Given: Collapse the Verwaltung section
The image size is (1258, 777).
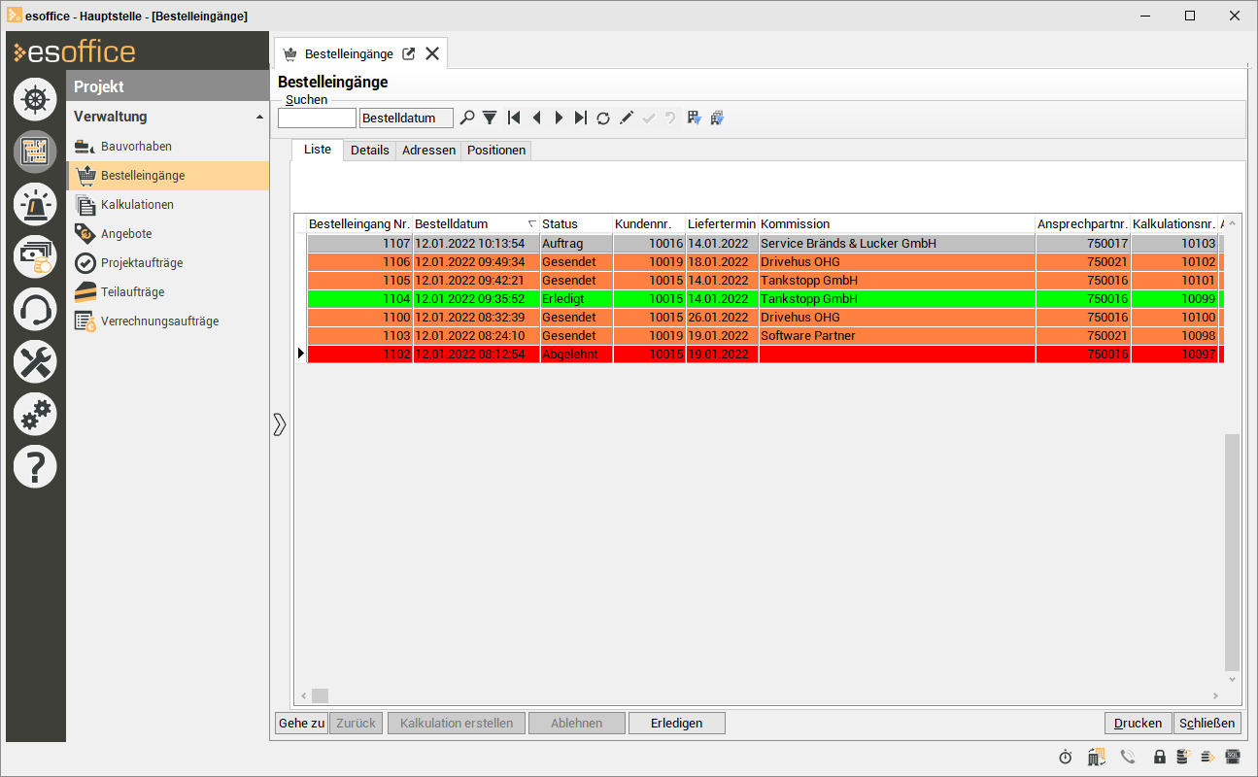Looking at the screenshot, I should click(259, 118).
